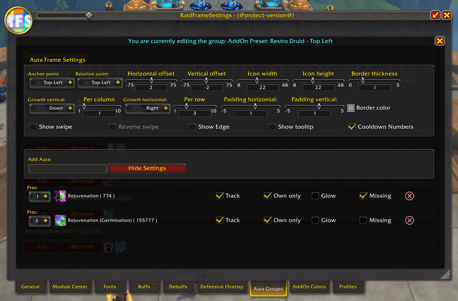This screenshot has width=458, height=301.
Task: Enable Show swipe
Action: 33,127
